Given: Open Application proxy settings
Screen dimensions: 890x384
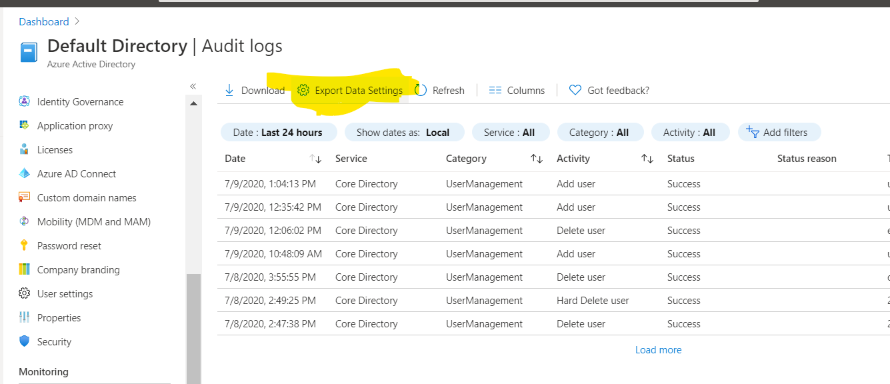Looking at the screenshot, I should 75,125.
